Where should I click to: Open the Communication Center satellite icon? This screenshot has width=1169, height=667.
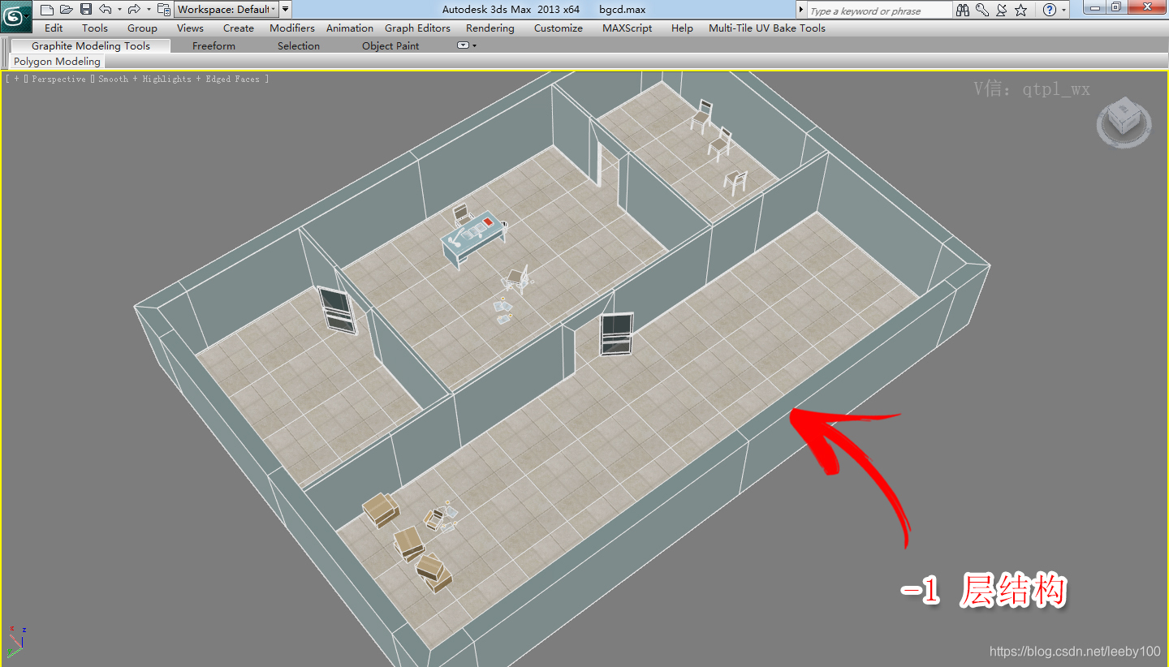[x=1001, y=10]
